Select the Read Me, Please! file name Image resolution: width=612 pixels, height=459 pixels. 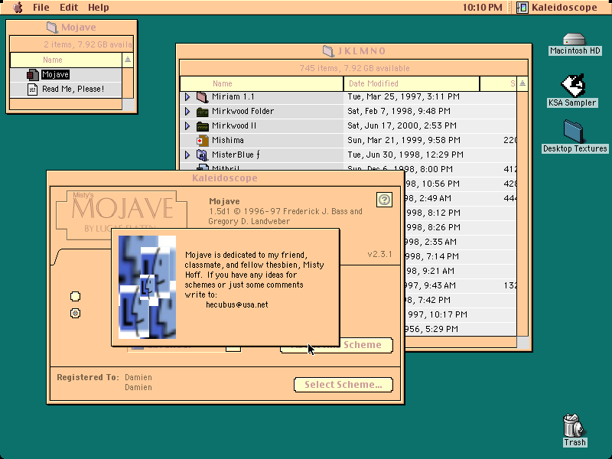point(73,89)
